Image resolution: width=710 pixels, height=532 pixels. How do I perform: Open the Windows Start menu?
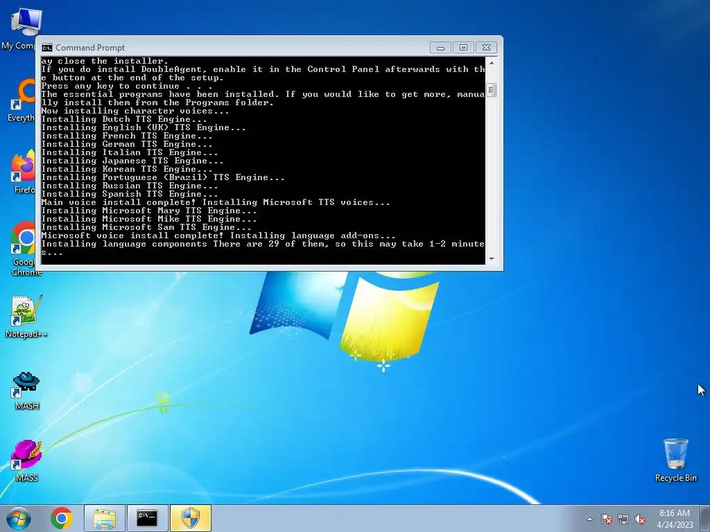(19, 518)
